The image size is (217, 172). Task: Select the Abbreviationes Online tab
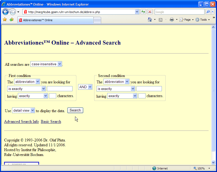tap(55, 20)
